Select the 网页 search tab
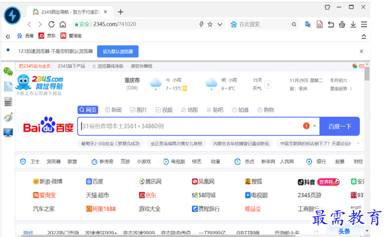387x237 pixels. tap(88, 110)
